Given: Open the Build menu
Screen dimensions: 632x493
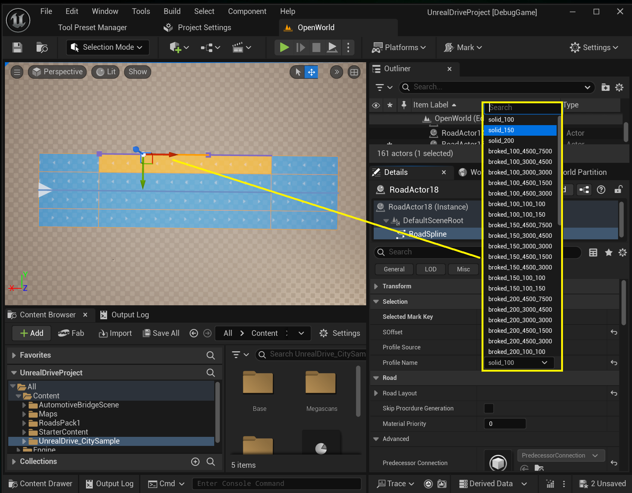Looking at the screenshot, I should (x=172, y=11).
